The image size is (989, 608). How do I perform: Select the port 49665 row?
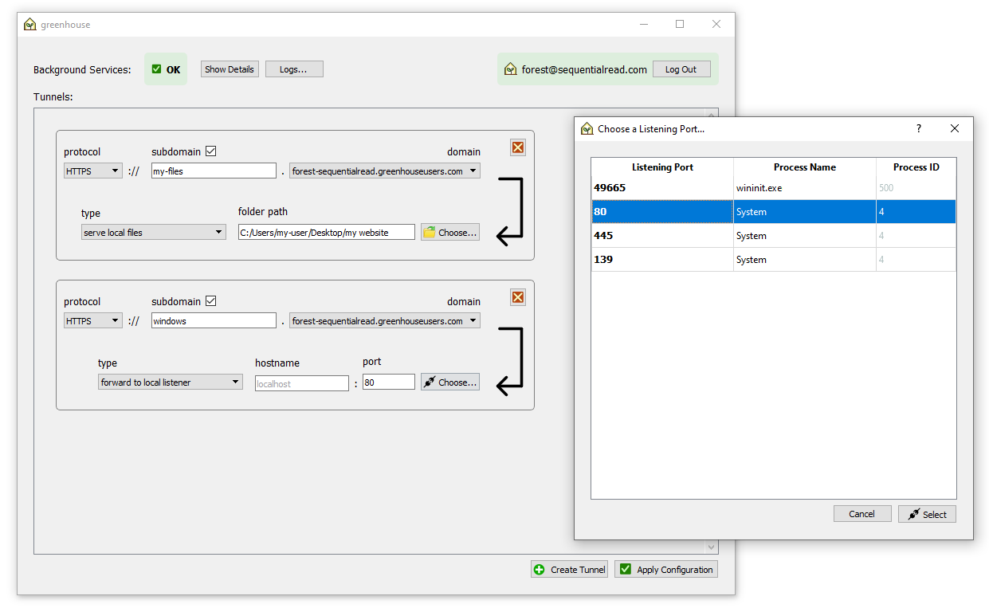(x=774, y=188)
